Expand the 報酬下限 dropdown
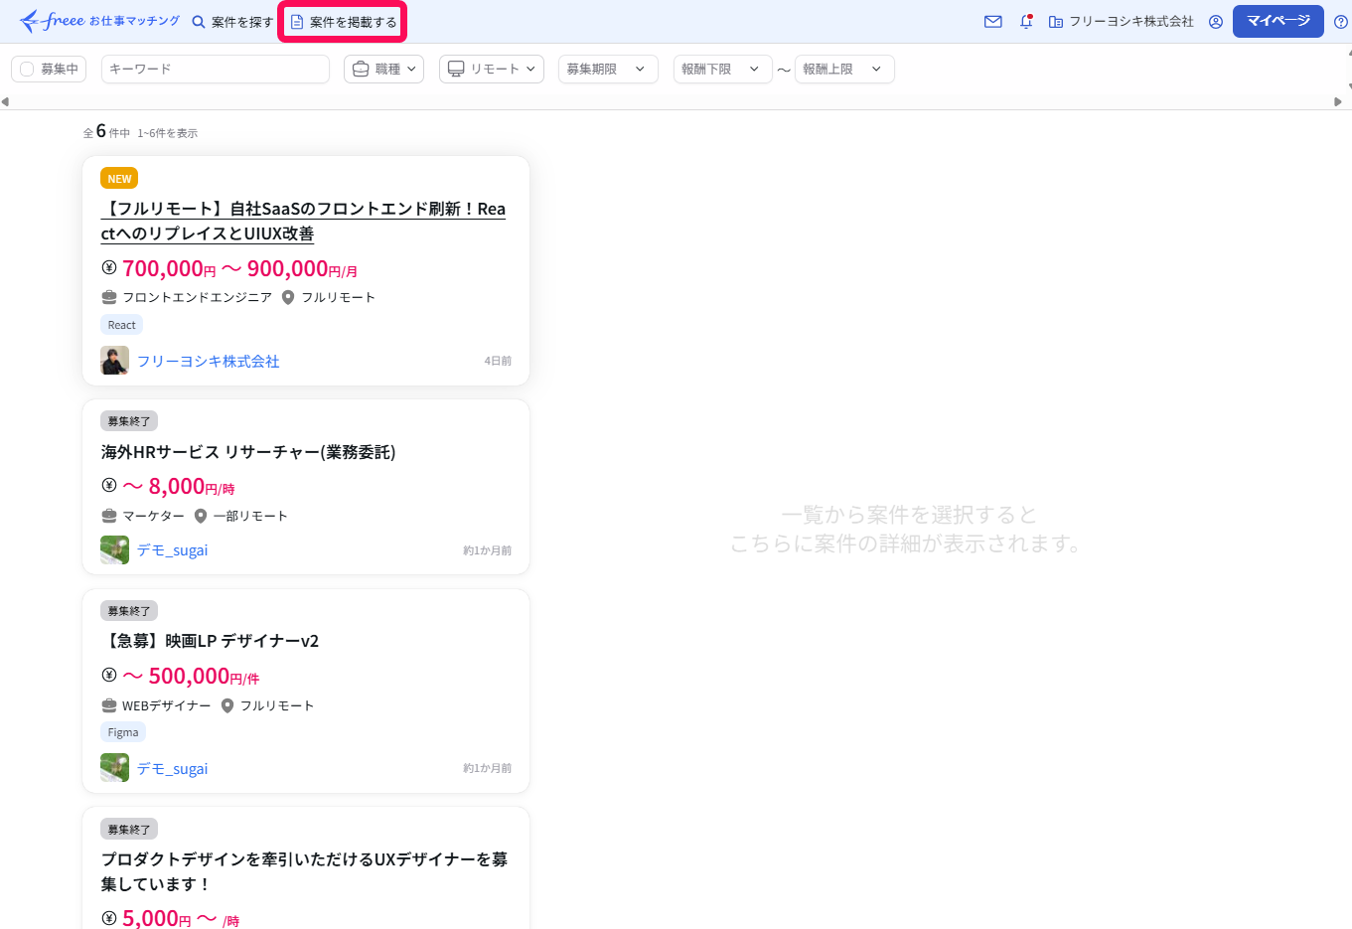The image size is (1352, 929). pos(722,69)
